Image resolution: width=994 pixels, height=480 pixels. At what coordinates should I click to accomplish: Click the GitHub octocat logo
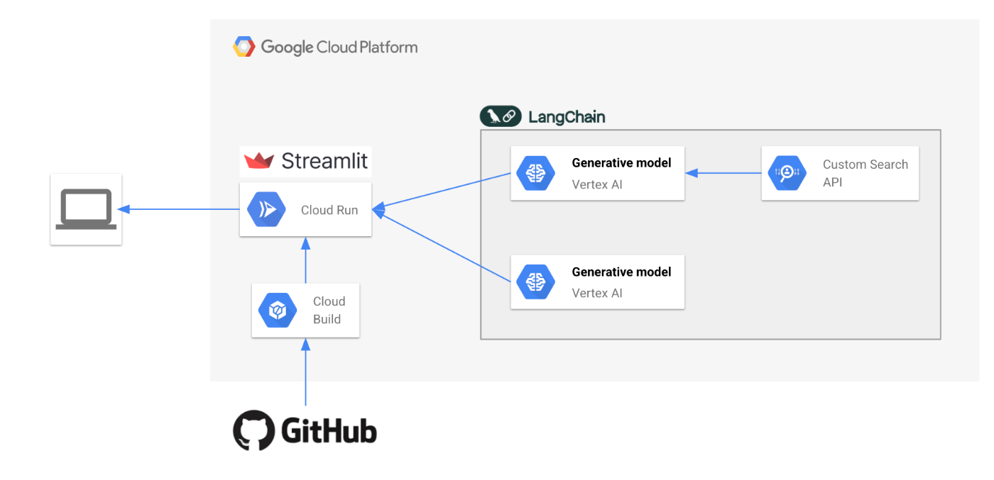tap(253, 430)
